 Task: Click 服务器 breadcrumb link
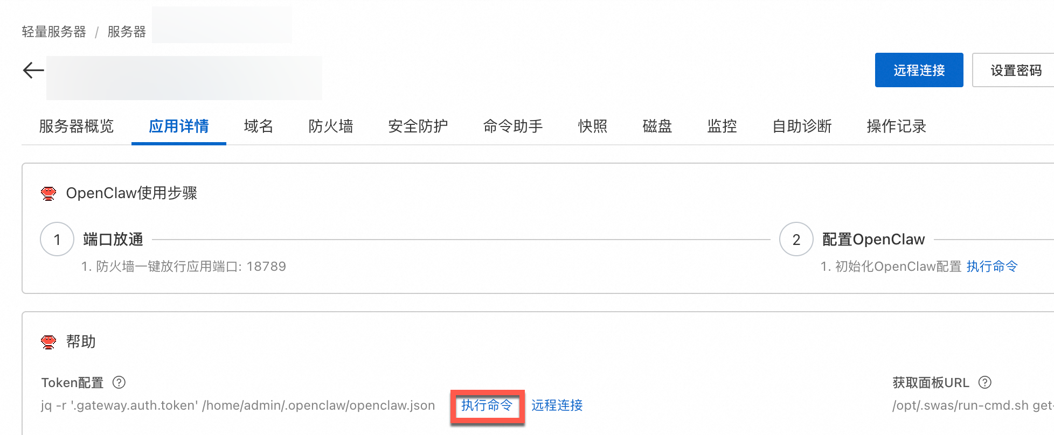[127, 32]
